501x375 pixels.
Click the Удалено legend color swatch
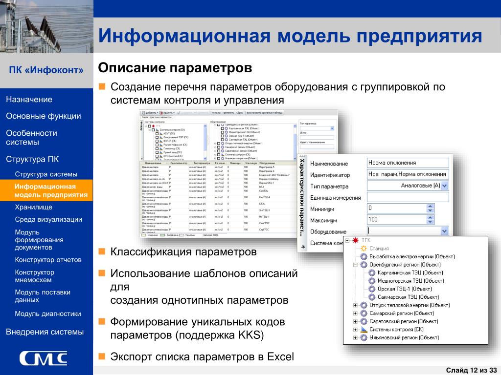181,235
